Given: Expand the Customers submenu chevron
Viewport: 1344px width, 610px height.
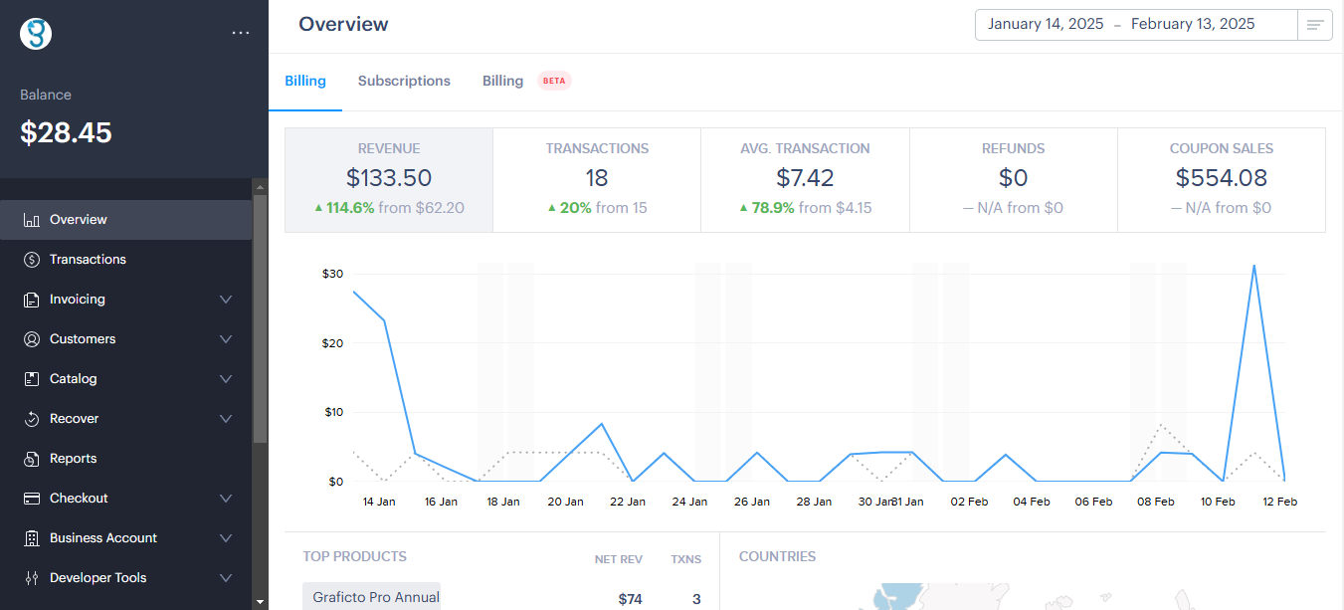Looking at the screenshot, I should point(226,339).
